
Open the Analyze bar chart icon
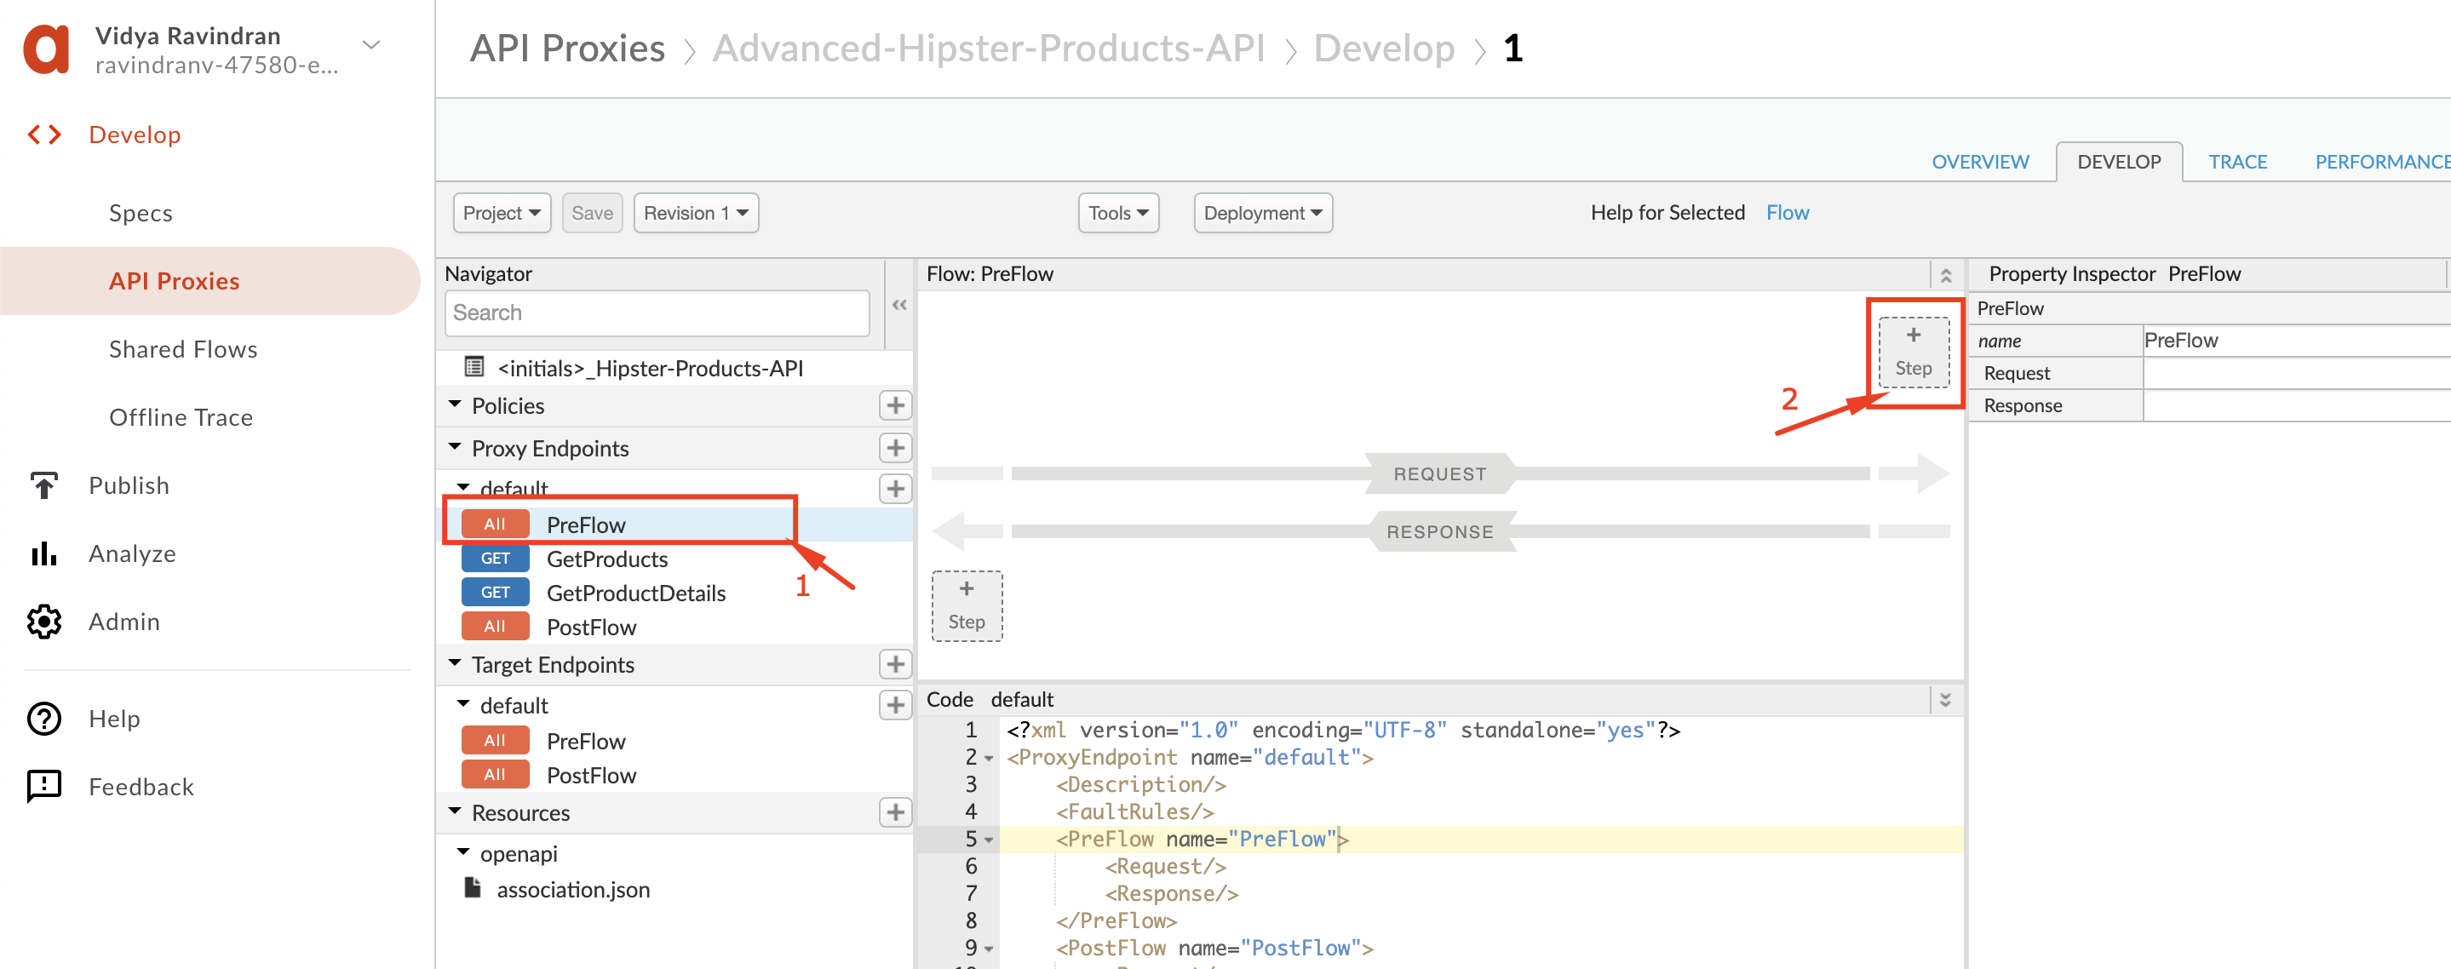(43, 553)
